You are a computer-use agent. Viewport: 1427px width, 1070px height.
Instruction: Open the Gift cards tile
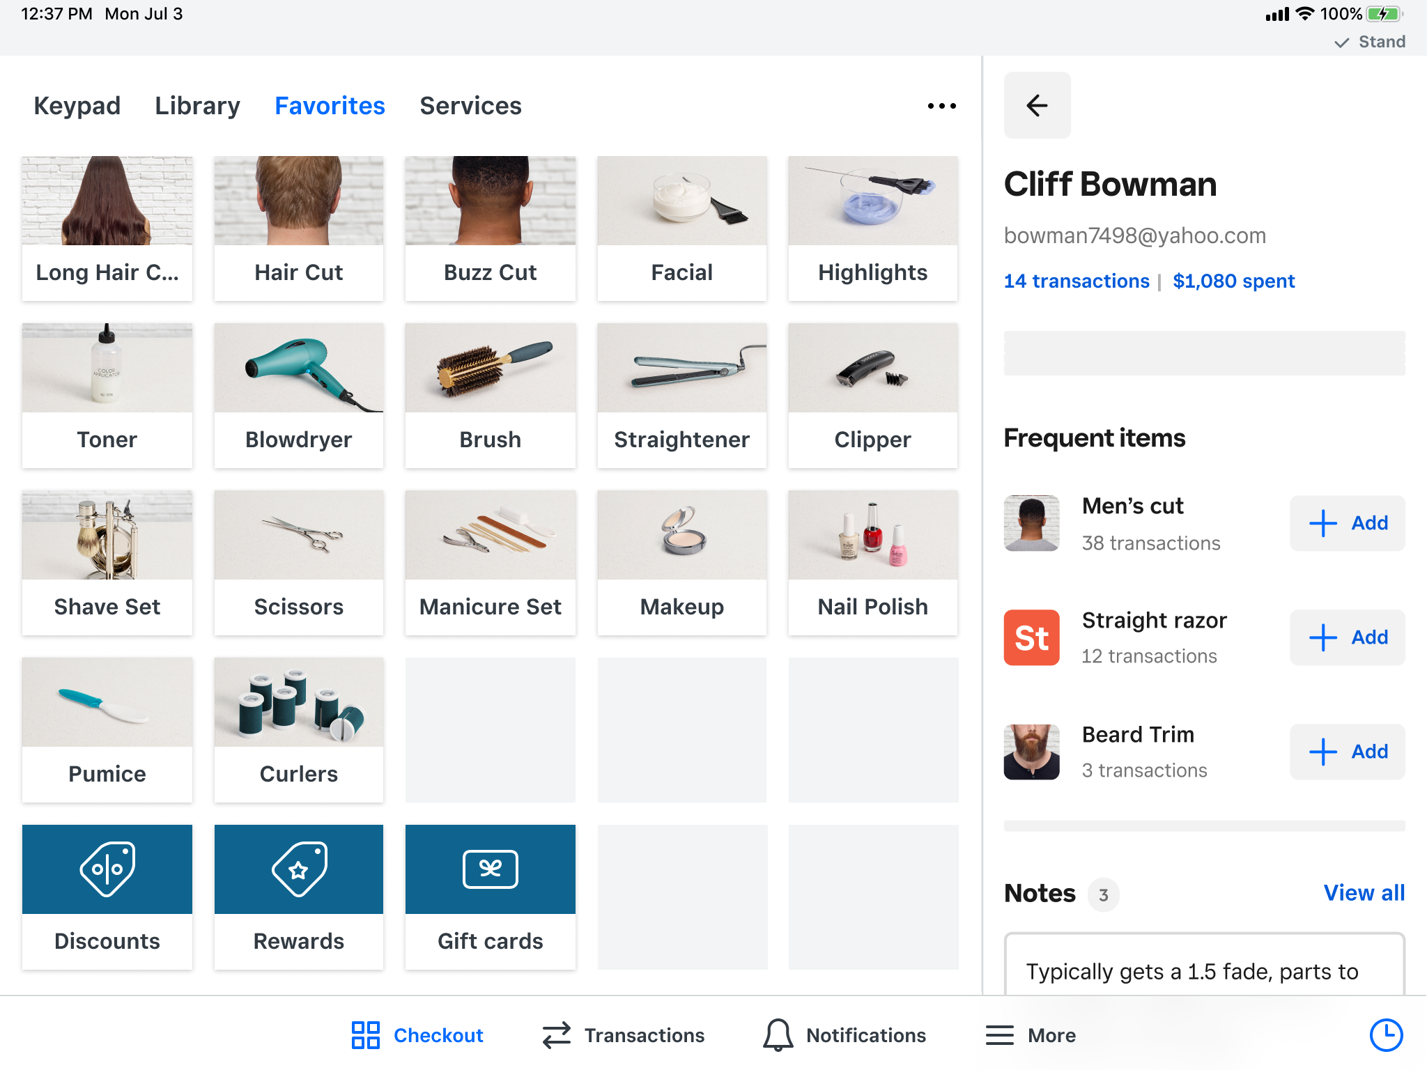click(x=491, y=897)
